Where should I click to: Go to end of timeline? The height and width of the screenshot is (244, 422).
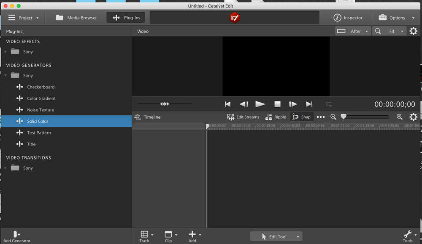pyautogui.click(x=309, y=104)
